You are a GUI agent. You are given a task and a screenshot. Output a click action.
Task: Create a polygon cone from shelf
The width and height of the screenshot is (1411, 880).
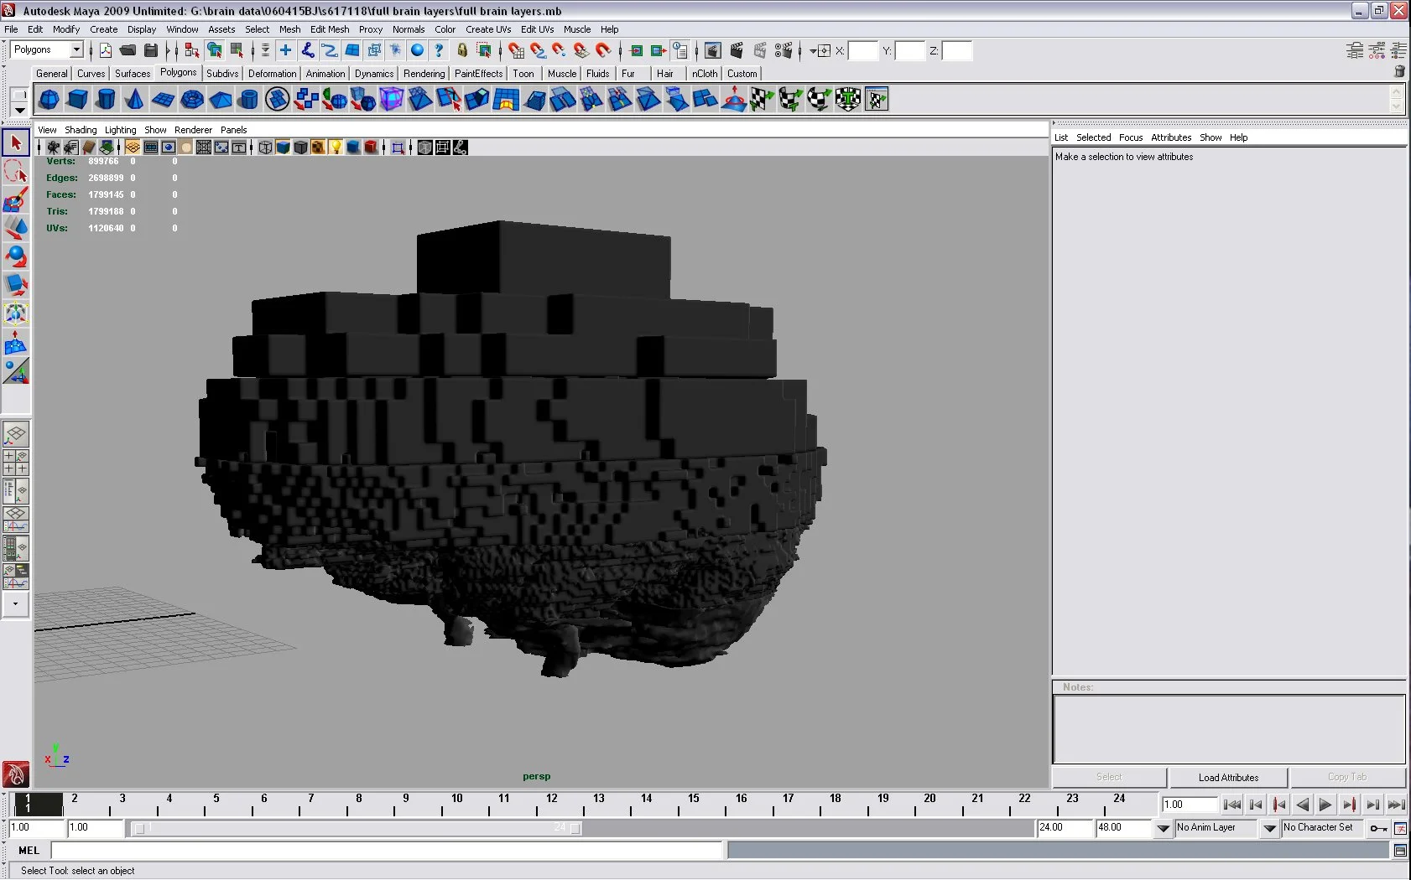click(134, 100)
